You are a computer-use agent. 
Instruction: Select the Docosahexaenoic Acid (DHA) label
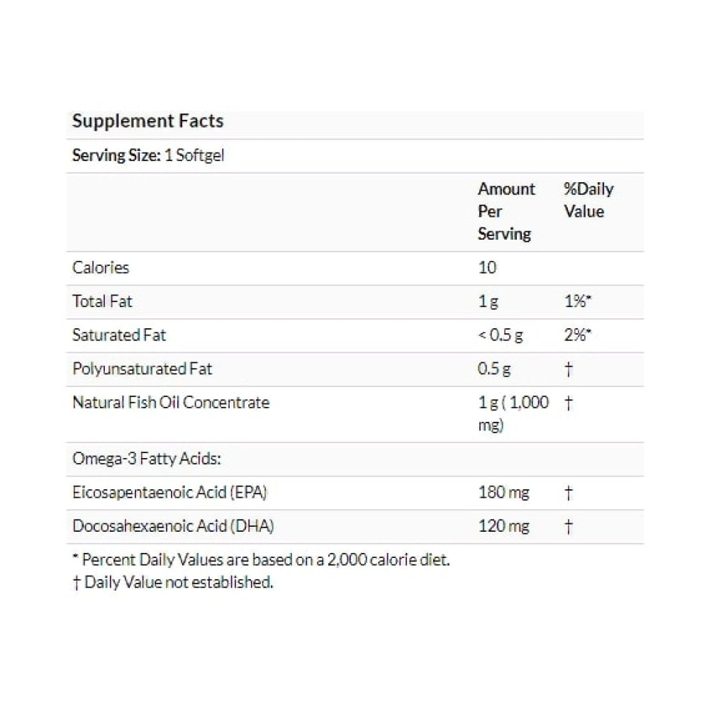173,526
